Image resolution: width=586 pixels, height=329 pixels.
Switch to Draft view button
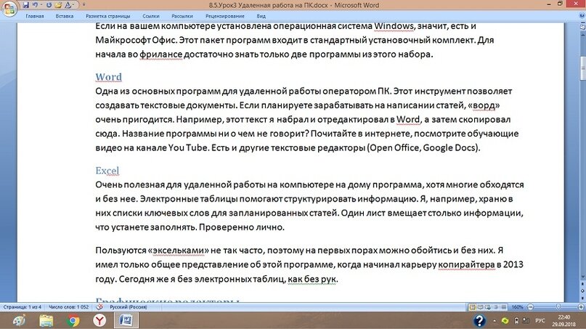[504, 307]
